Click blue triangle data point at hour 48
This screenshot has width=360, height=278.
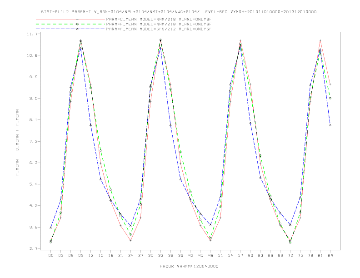(210, 225)
